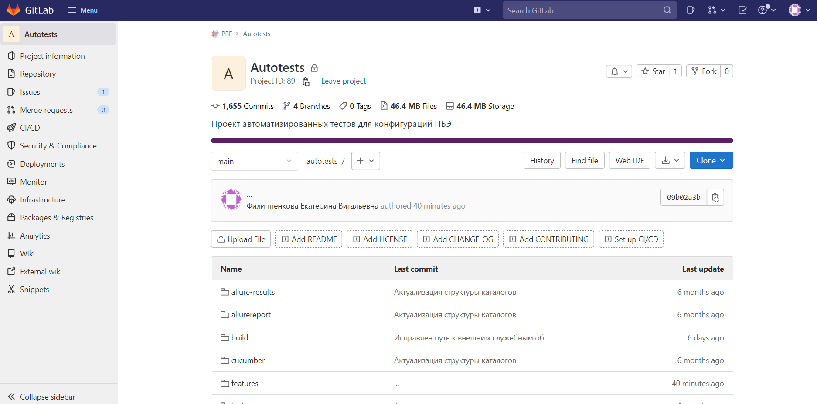Click the Leave project link
Image resolution: width=817 pixels, height=404 pixels.
pyautogui.click(x=343, y=81)
